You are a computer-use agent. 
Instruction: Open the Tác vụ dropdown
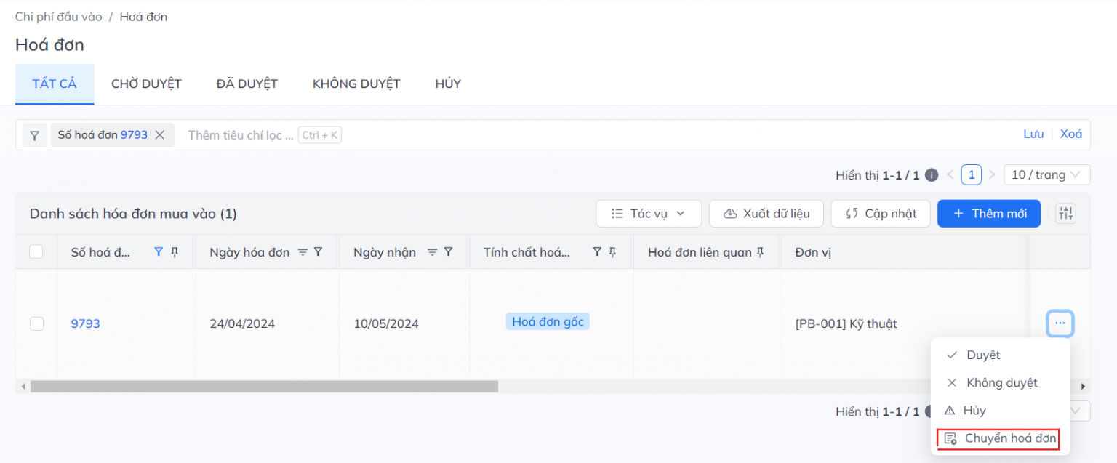coord(648,213)
